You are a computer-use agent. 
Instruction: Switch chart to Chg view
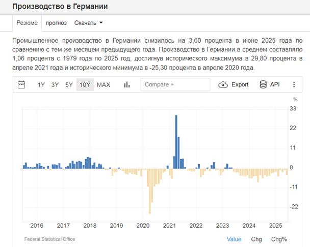point(256,239)
